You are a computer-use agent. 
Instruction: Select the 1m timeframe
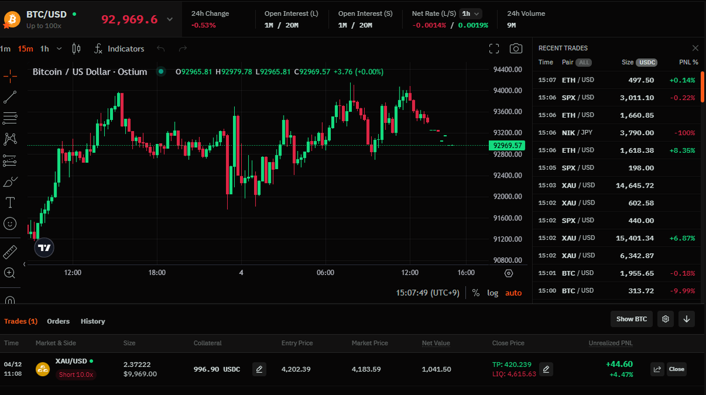[x=5, y=49]
